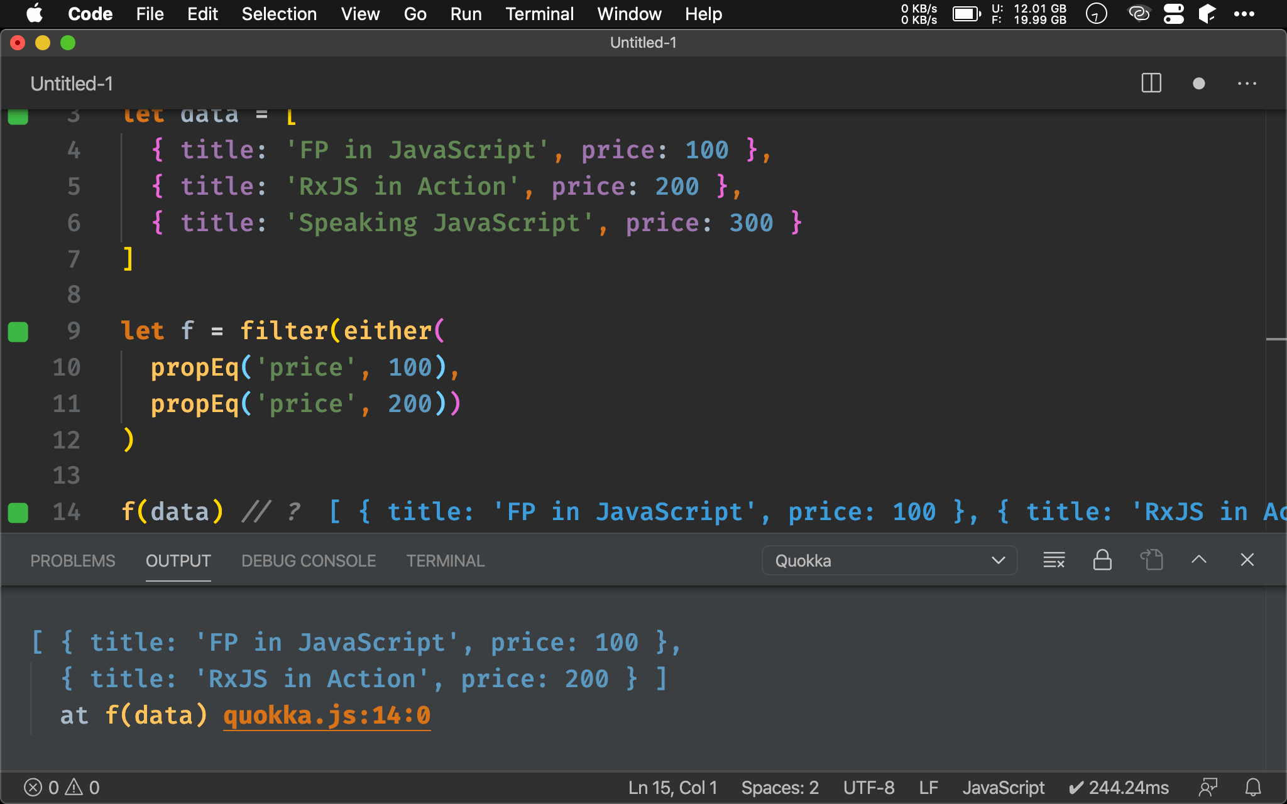
Task: Click the 'Speaking JavaScript' string on line 6
Action: click(x=439, y=223)
